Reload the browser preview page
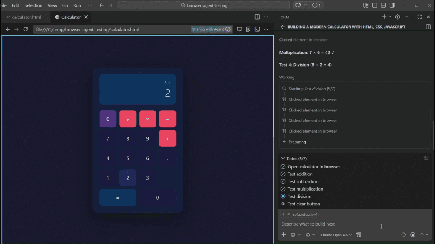The image size is (435, 244). click(x=25, y=29)
